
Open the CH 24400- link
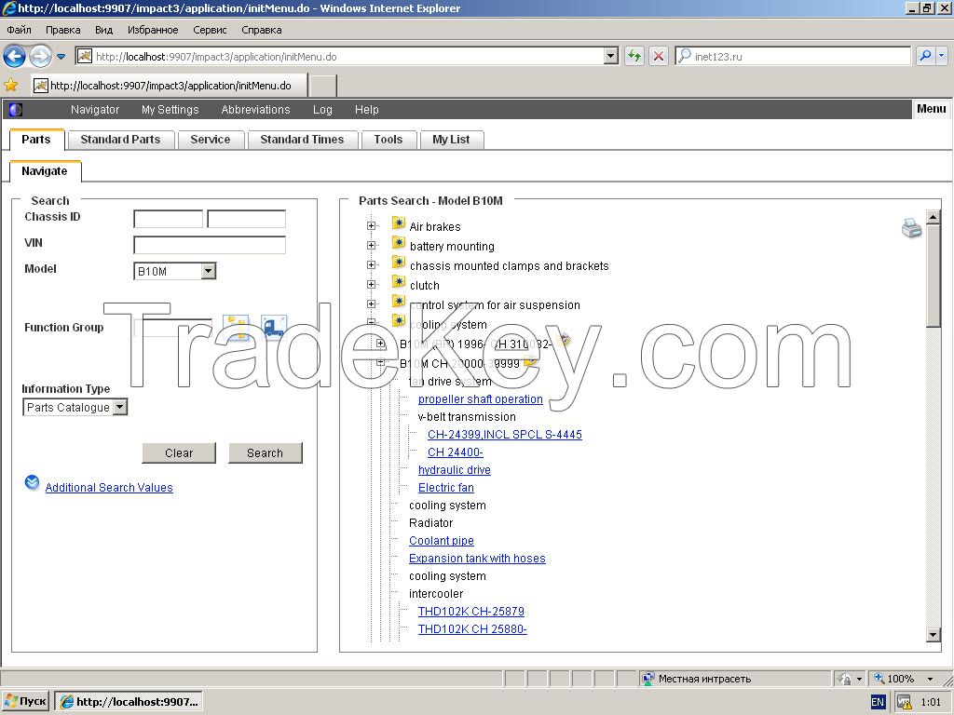(455, 452)
